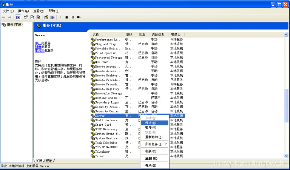Image resolution: width=290 pixels, height=170 pixels.
Task: Click the Forward arrow toolbar icon
Action: 9,17
